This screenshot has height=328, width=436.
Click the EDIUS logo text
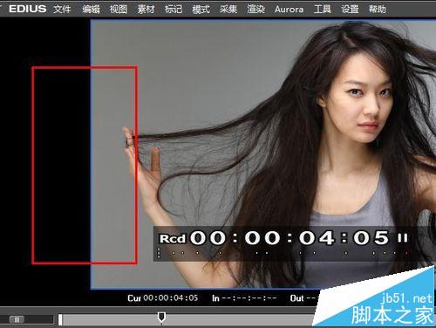[28, 9]
